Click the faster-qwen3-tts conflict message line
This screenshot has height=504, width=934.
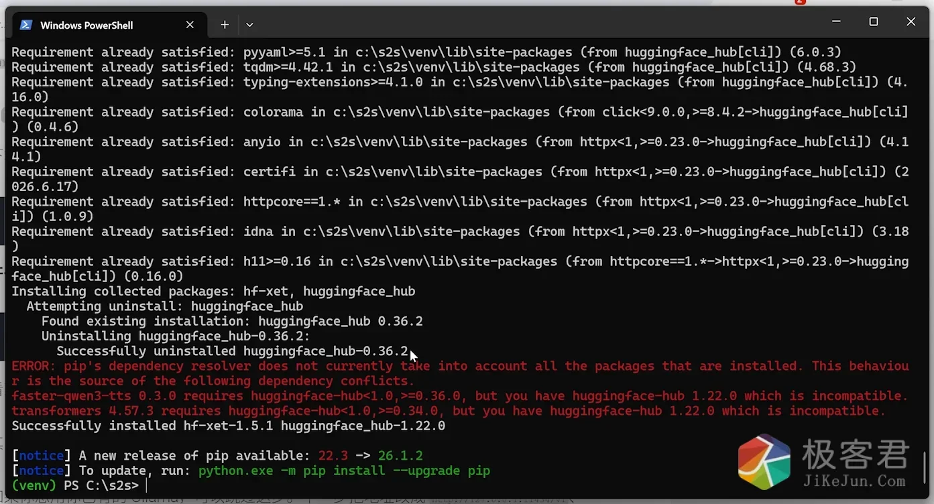point(460,396)
